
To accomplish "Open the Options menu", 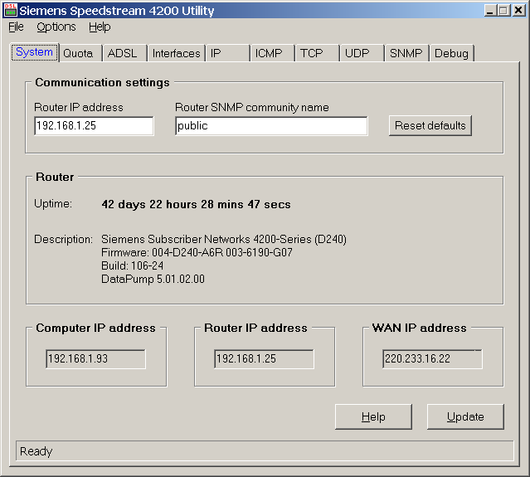I will 56,27.
